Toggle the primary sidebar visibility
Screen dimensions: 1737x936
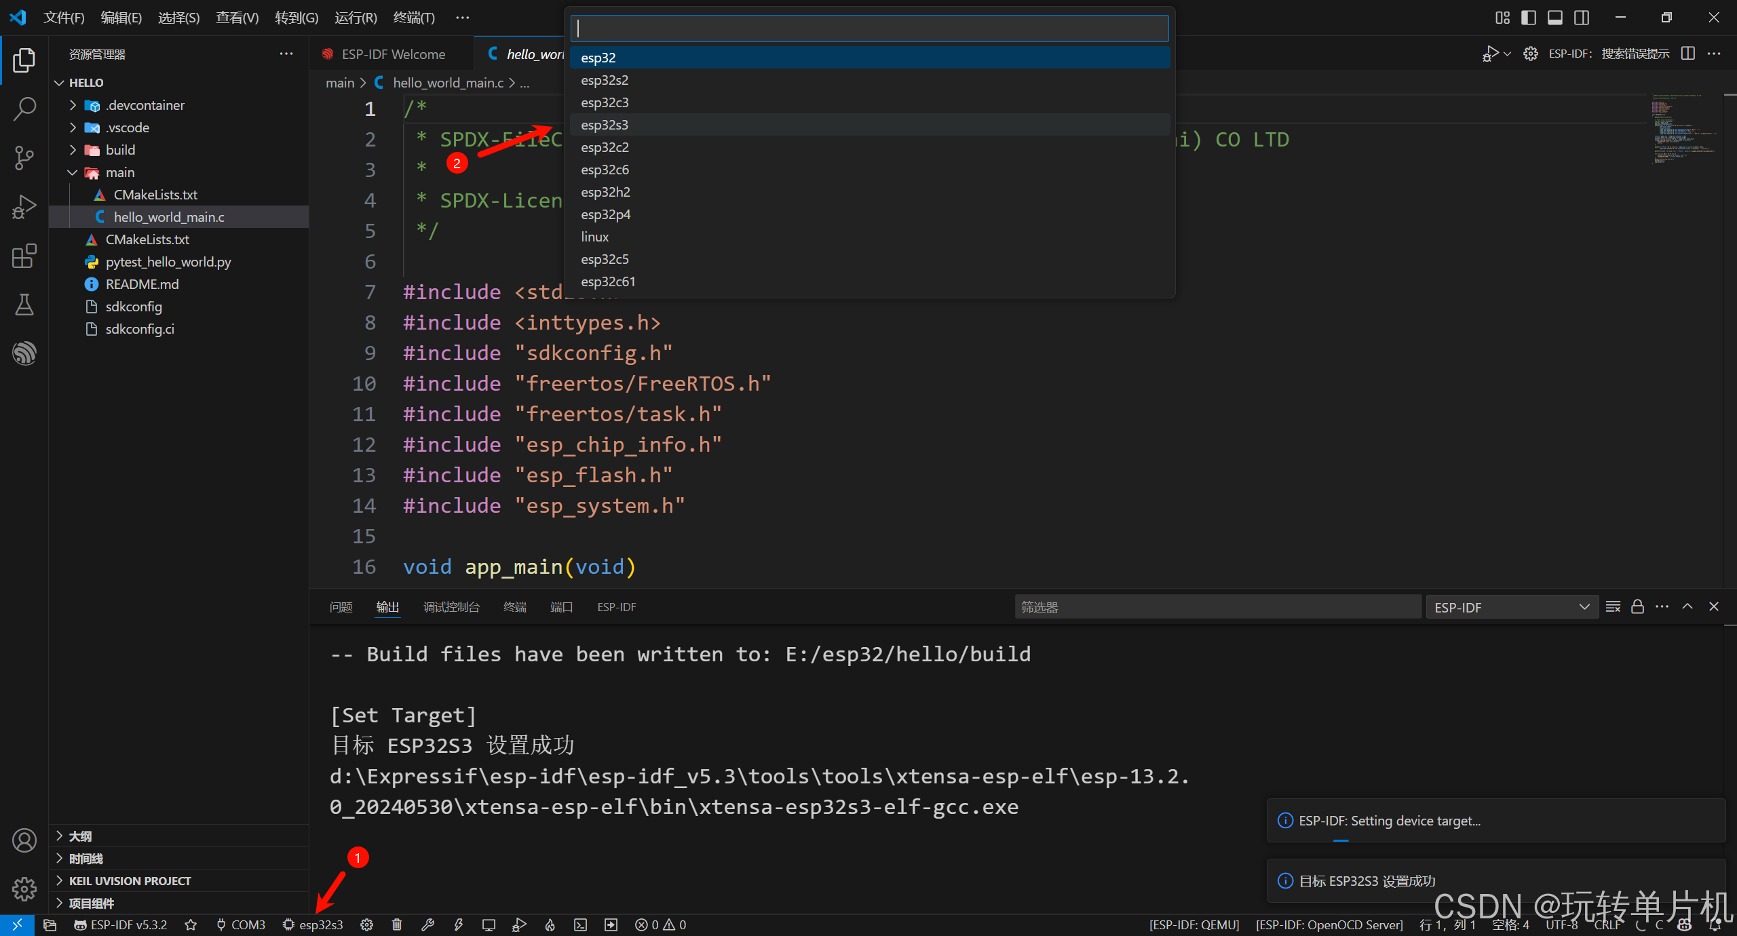(1529, 17)
